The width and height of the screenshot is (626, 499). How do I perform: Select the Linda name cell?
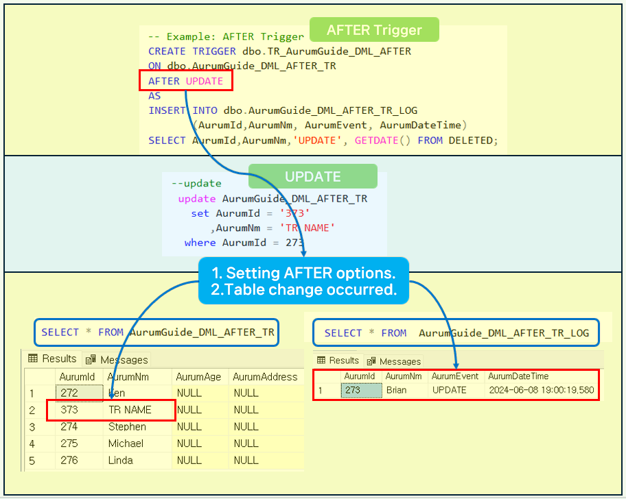pyautogui.click(x=137, y=461)
